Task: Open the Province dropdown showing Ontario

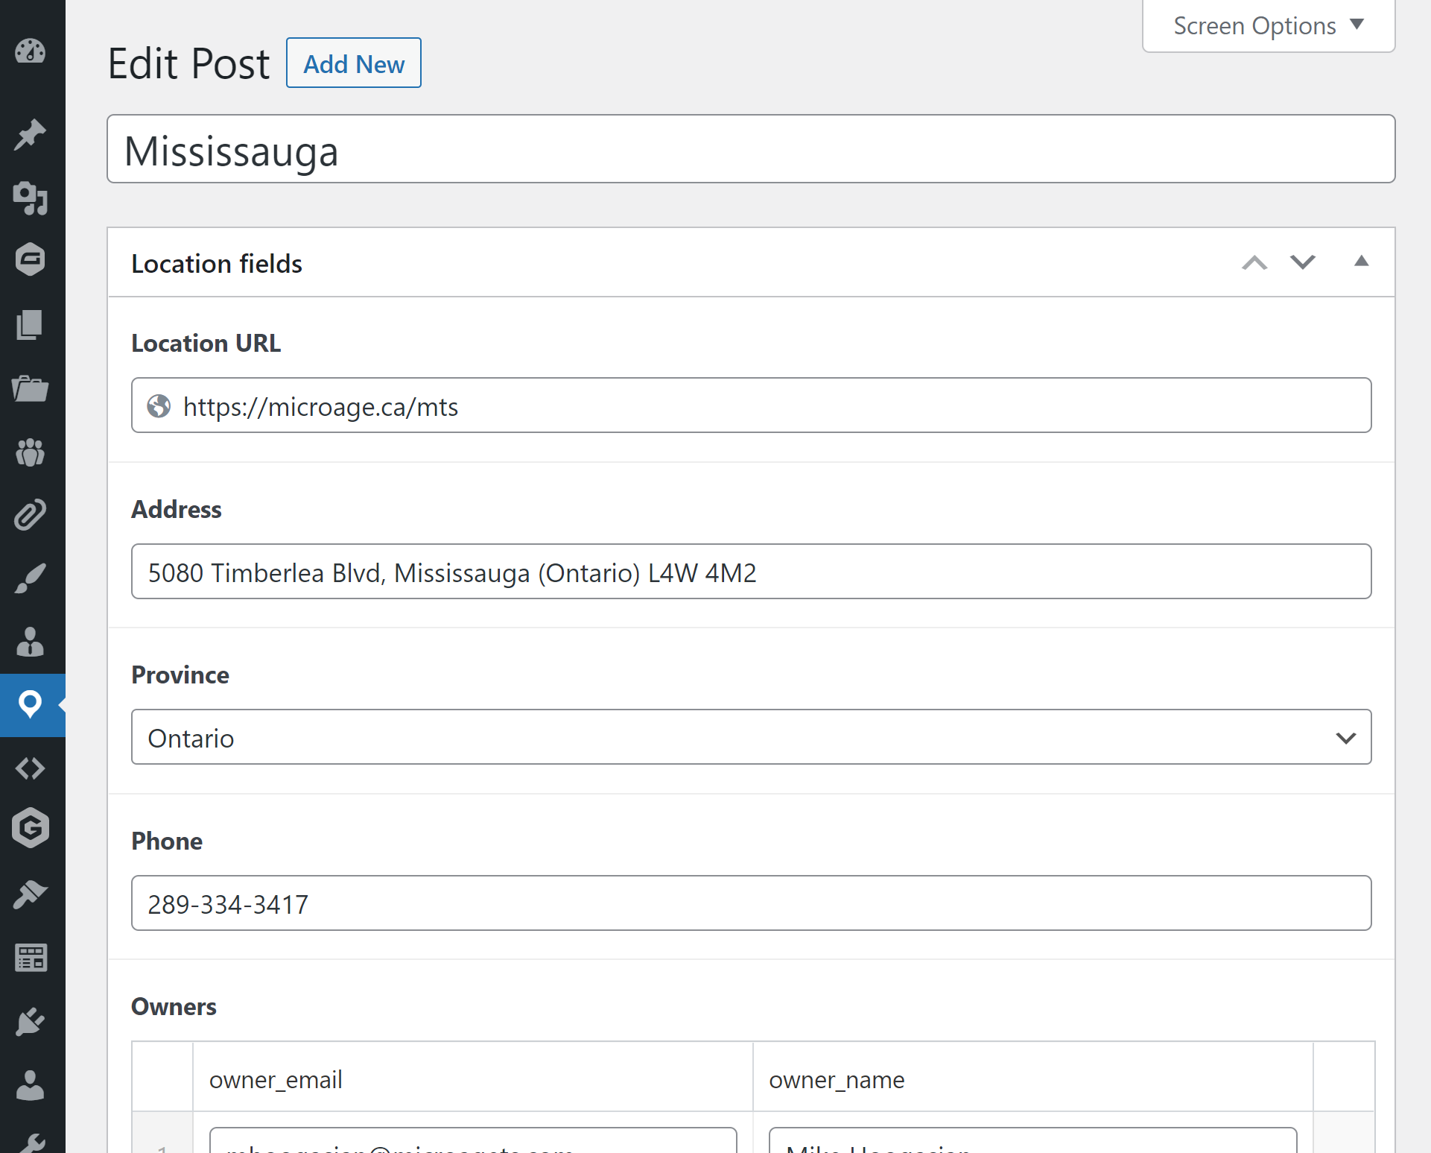Action: tap(750, 737)
